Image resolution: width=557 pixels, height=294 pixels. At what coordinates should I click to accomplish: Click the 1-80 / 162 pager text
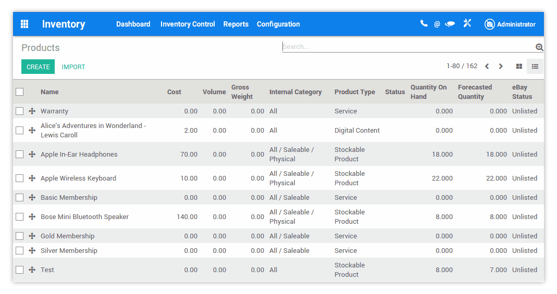462,66
